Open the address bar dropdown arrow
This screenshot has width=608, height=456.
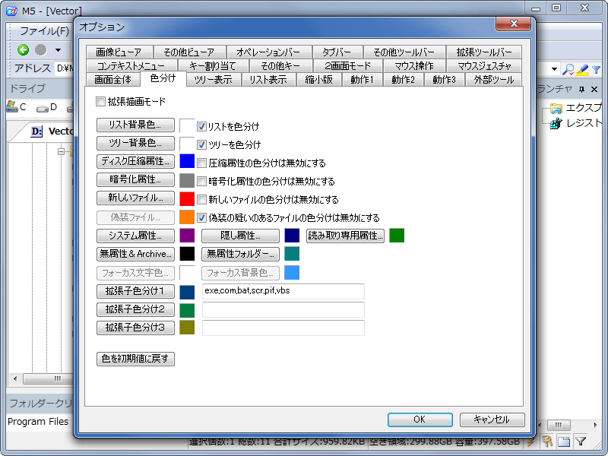555,69
